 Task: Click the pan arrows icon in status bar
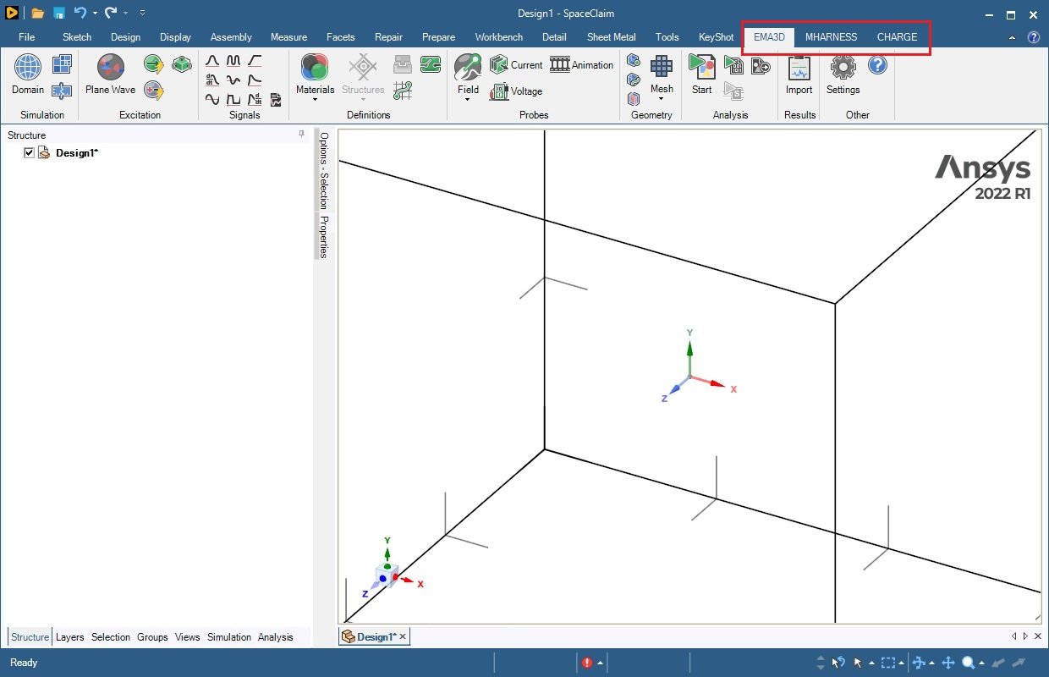(948, 663)
